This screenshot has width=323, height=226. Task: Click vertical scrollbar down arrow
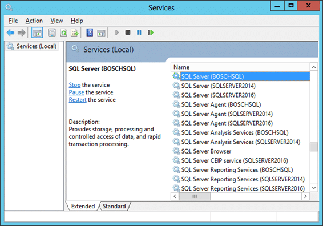(314, 188)
